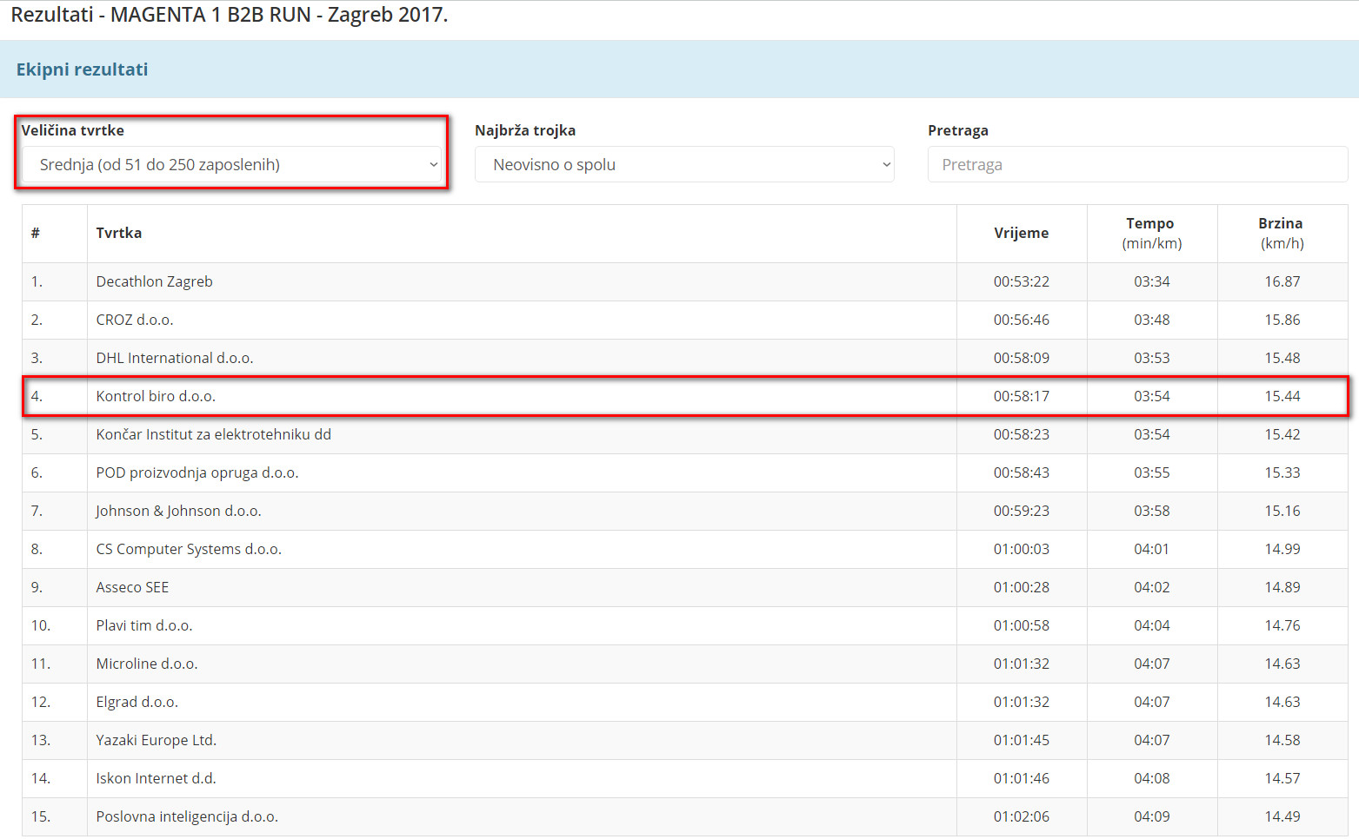Click the speed value 15.16

click(x=1282, y=511)
